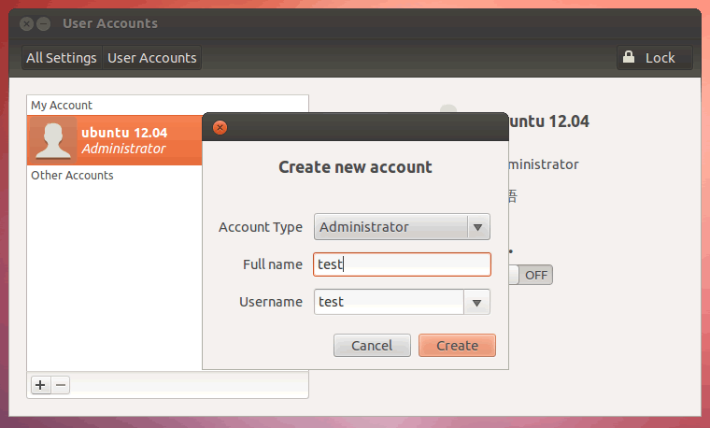710x428 pixels.
Task: Select the User Accounts toolbar button
Action: pos(152,58)
